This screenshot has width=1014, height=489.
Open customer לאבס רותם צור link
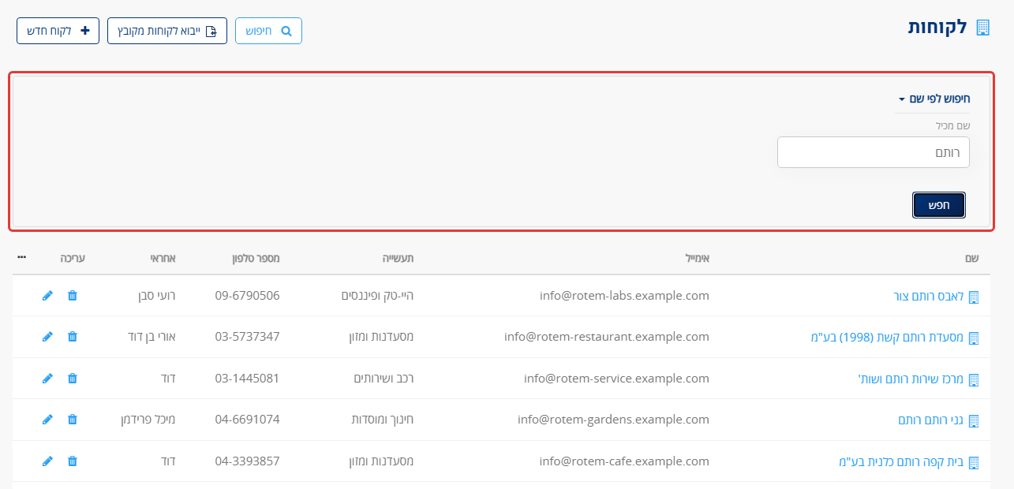[923, 296]
